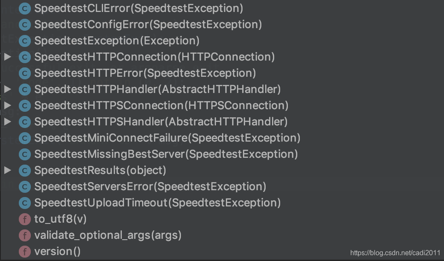The image size is (444, 261).
Task: Expand SpeedtestHTTPSHandler disclosure triangle
Action: tap(8, 122)
